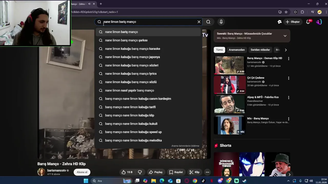Bookmark this page with the star icon
The height and width of the screenshot is (184, 328).
point(286,12)
